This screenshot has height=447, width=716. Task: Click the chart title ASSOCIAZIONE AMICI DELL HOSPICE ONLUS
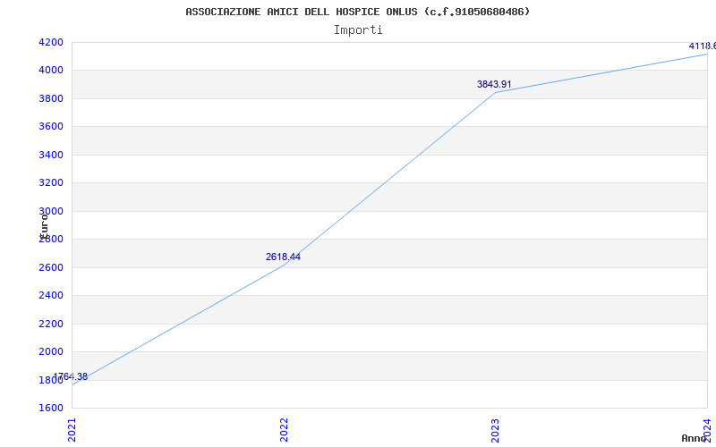tap(357, 12)
